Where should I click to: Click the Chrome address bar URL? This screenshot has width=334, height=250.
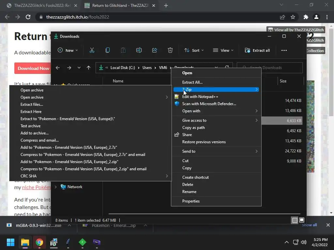(78, 17)
